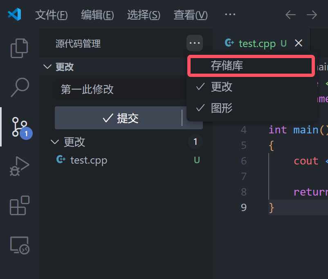Open the Explorer view in activity bar
The height and width of the screenshot is (279, 328).
(19, 48)
